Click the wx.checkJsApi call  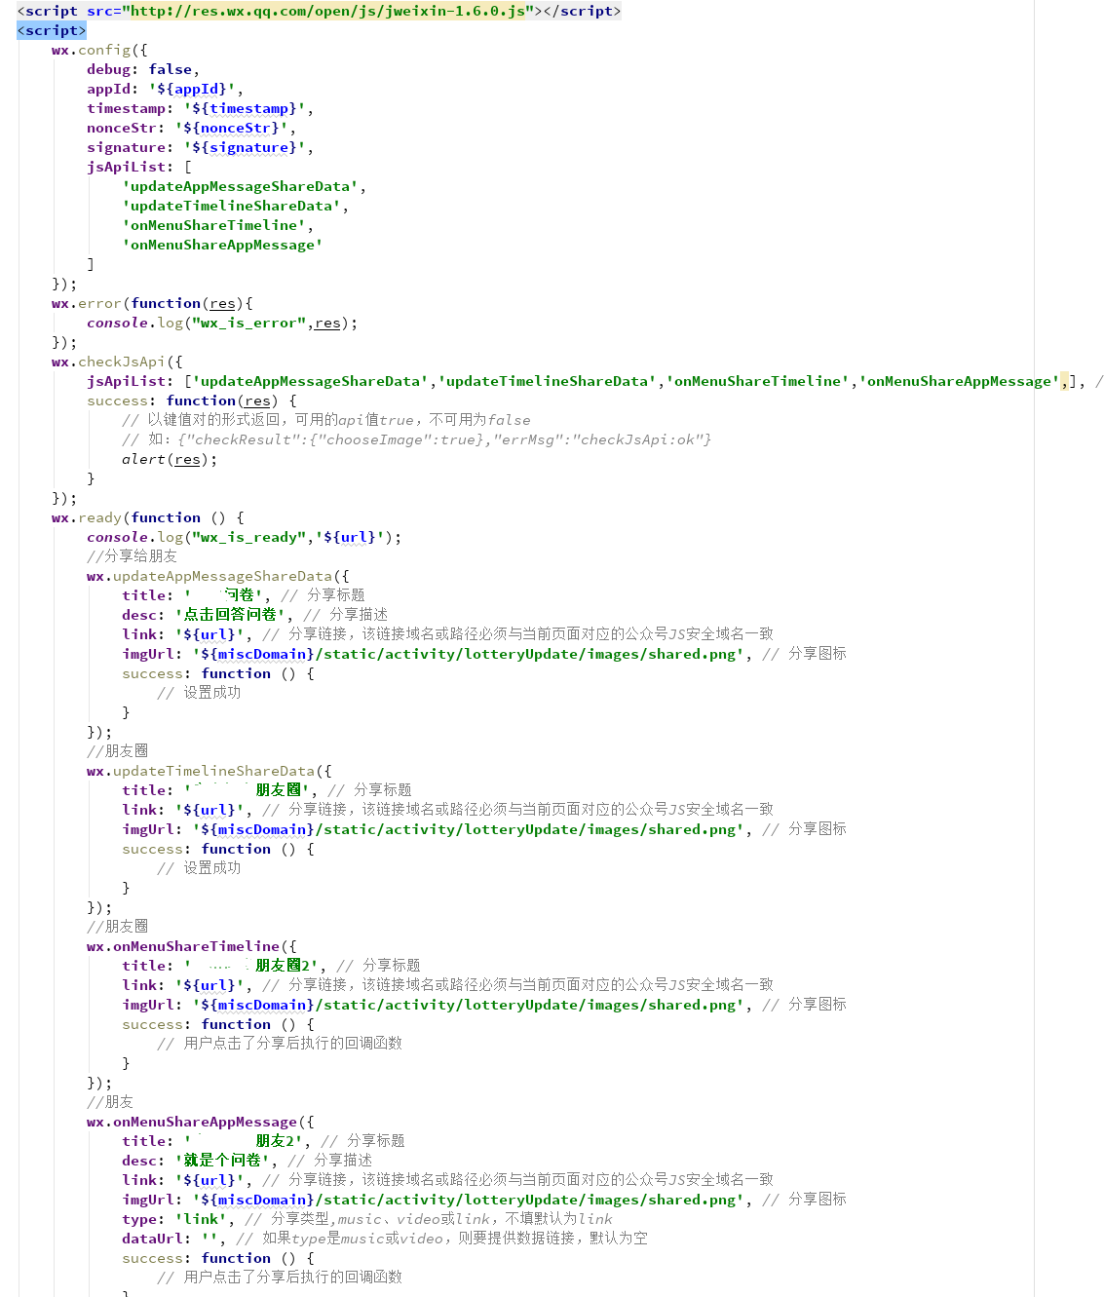pos(117,362)
